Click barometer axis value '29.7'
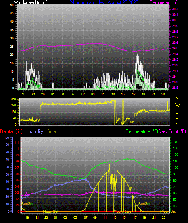 [x=175, y=37]
